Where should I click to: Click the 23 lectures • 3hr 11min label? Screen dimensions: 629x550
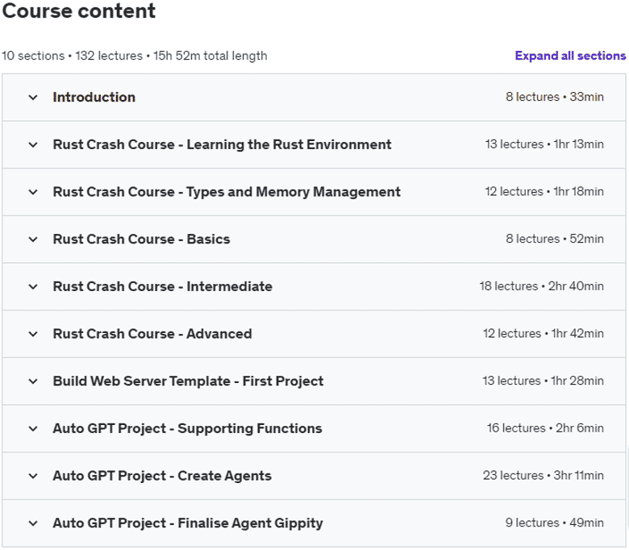544,475
